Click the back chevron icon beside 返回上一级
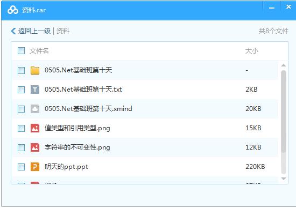The height and width of the screenshot is (208, 296). click(x=13, y=31)
